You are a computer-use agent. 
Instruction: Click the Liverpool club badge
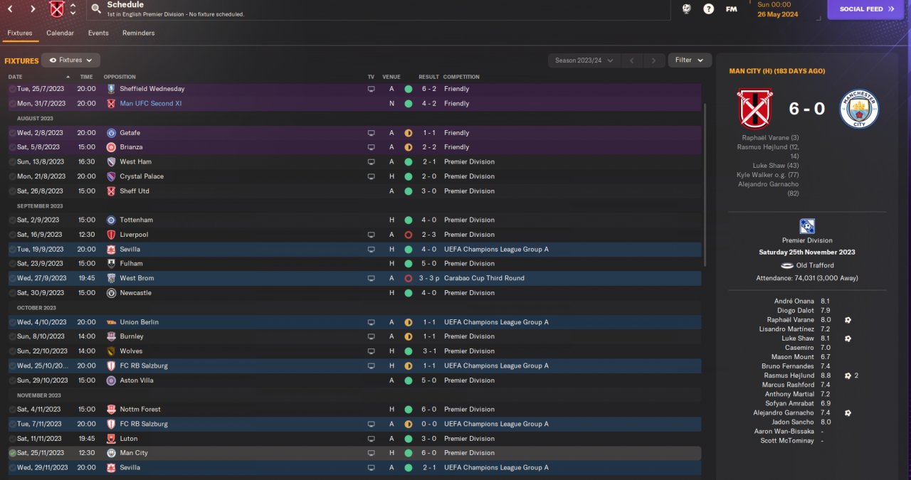coord(111,235)
